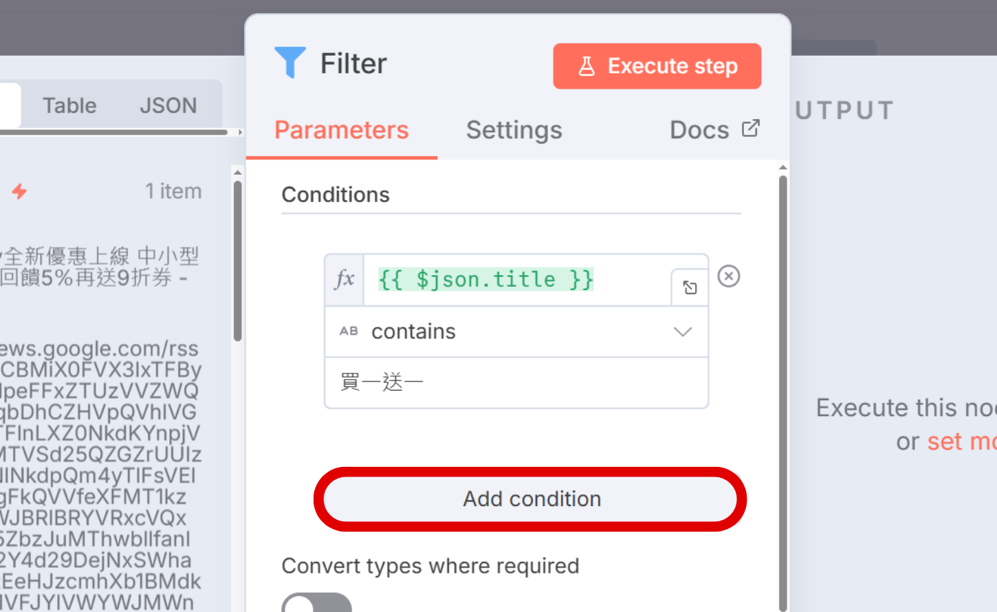
Task: Click the AB string type icon
Action: click(x=349, y=331)
